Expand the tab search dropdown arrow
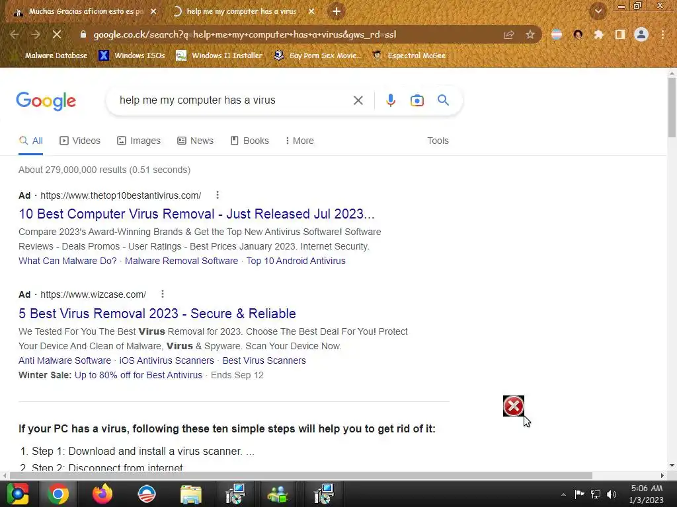This screenshot has width=677, height=507. point(598,11)
